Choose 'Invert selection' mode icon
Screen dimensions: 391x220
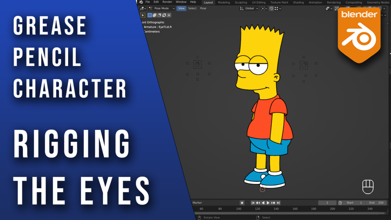(164, 15)
